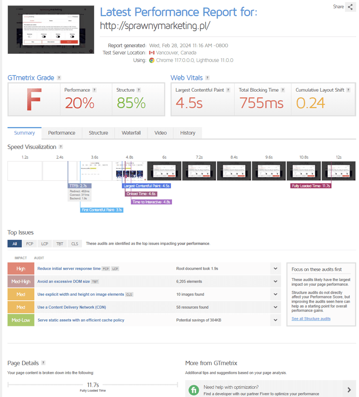The width and height of the screenshot is (359, 397).
Task: Click help icon beside Web Vitals heading
Action: 208,78
